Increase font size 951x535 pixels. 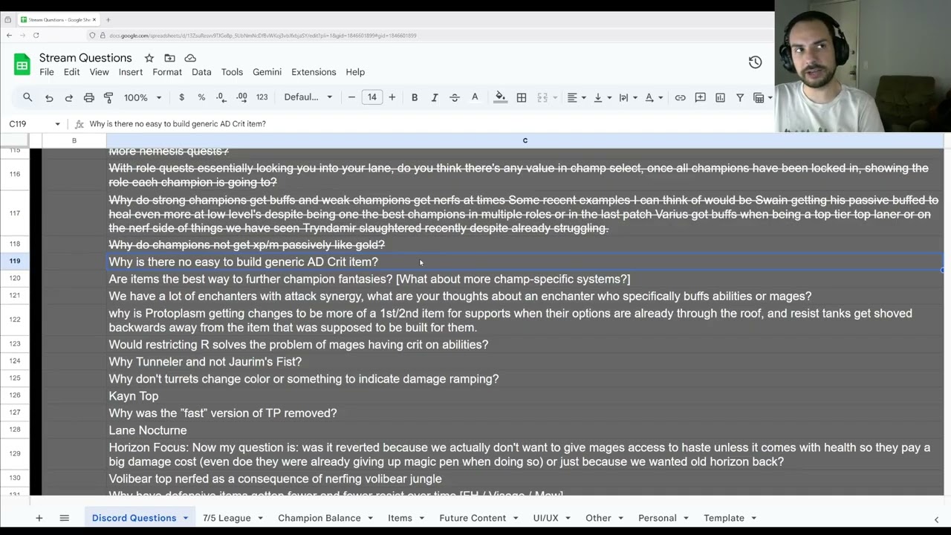tap(392, 97)
